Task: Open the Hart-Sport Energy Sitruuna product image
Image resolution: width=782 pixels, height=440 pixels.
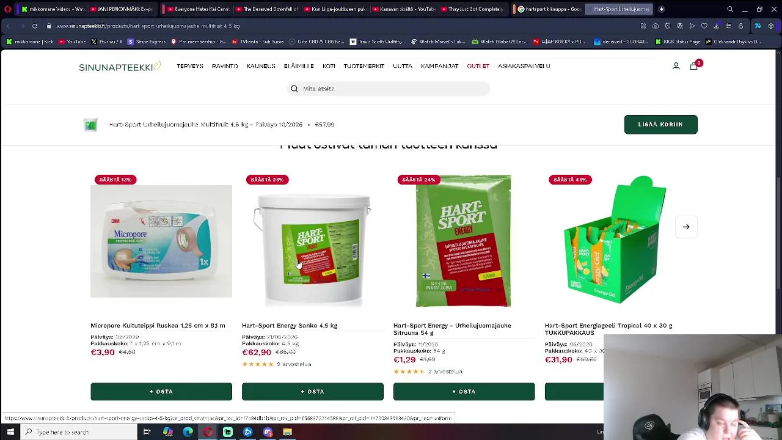Action: (x=464, y=241)
